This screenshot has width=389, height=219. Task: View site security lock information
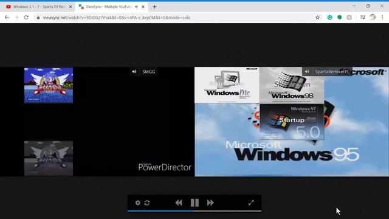point(38,18)
